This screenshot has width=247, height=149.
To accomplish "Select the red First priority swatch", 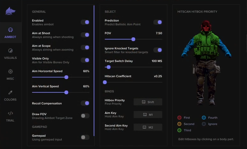I will point(179,118).
